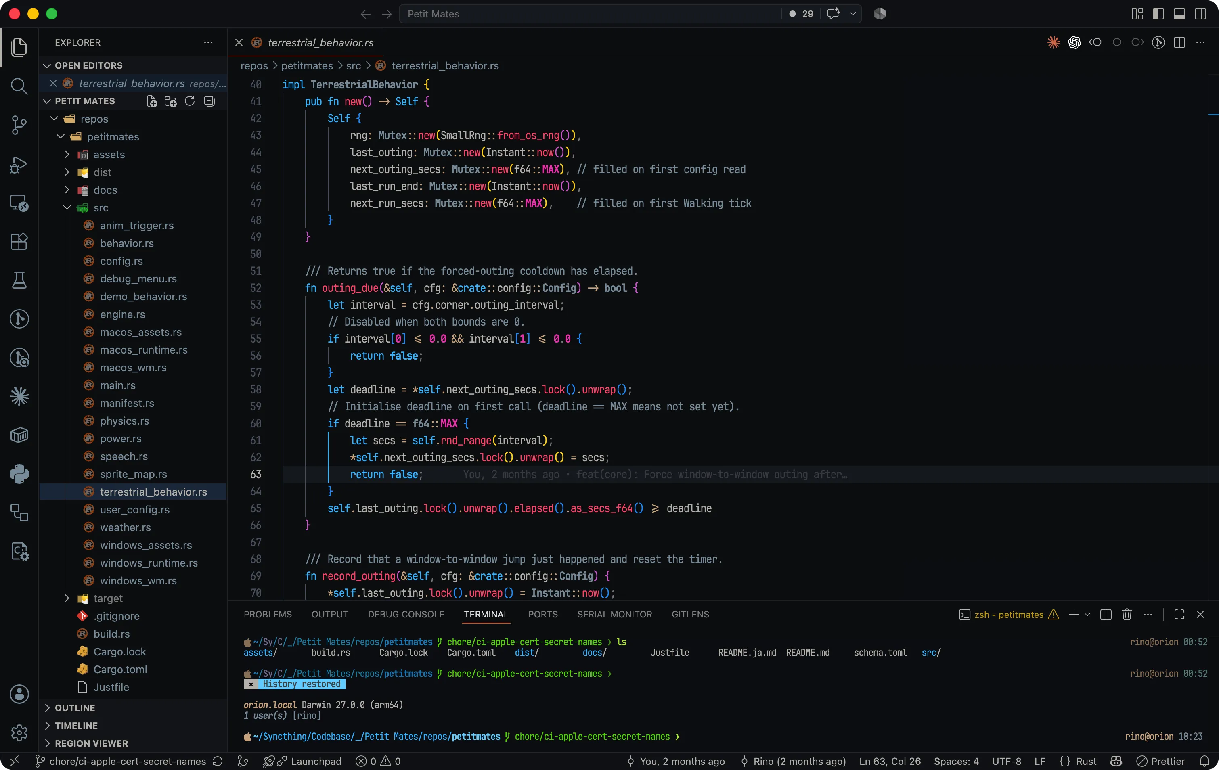This screenshot has height=770, width=1219.
Task: Click Copilot status icon in status bar
Action: (1116, 761)
